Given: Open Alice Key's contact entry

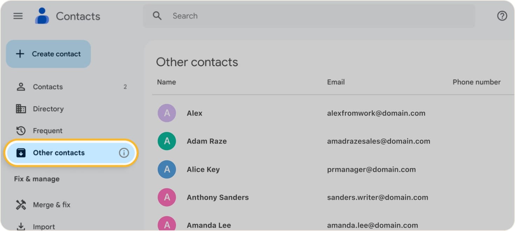Looking at the screenshot, I should [x=203, y=169].
